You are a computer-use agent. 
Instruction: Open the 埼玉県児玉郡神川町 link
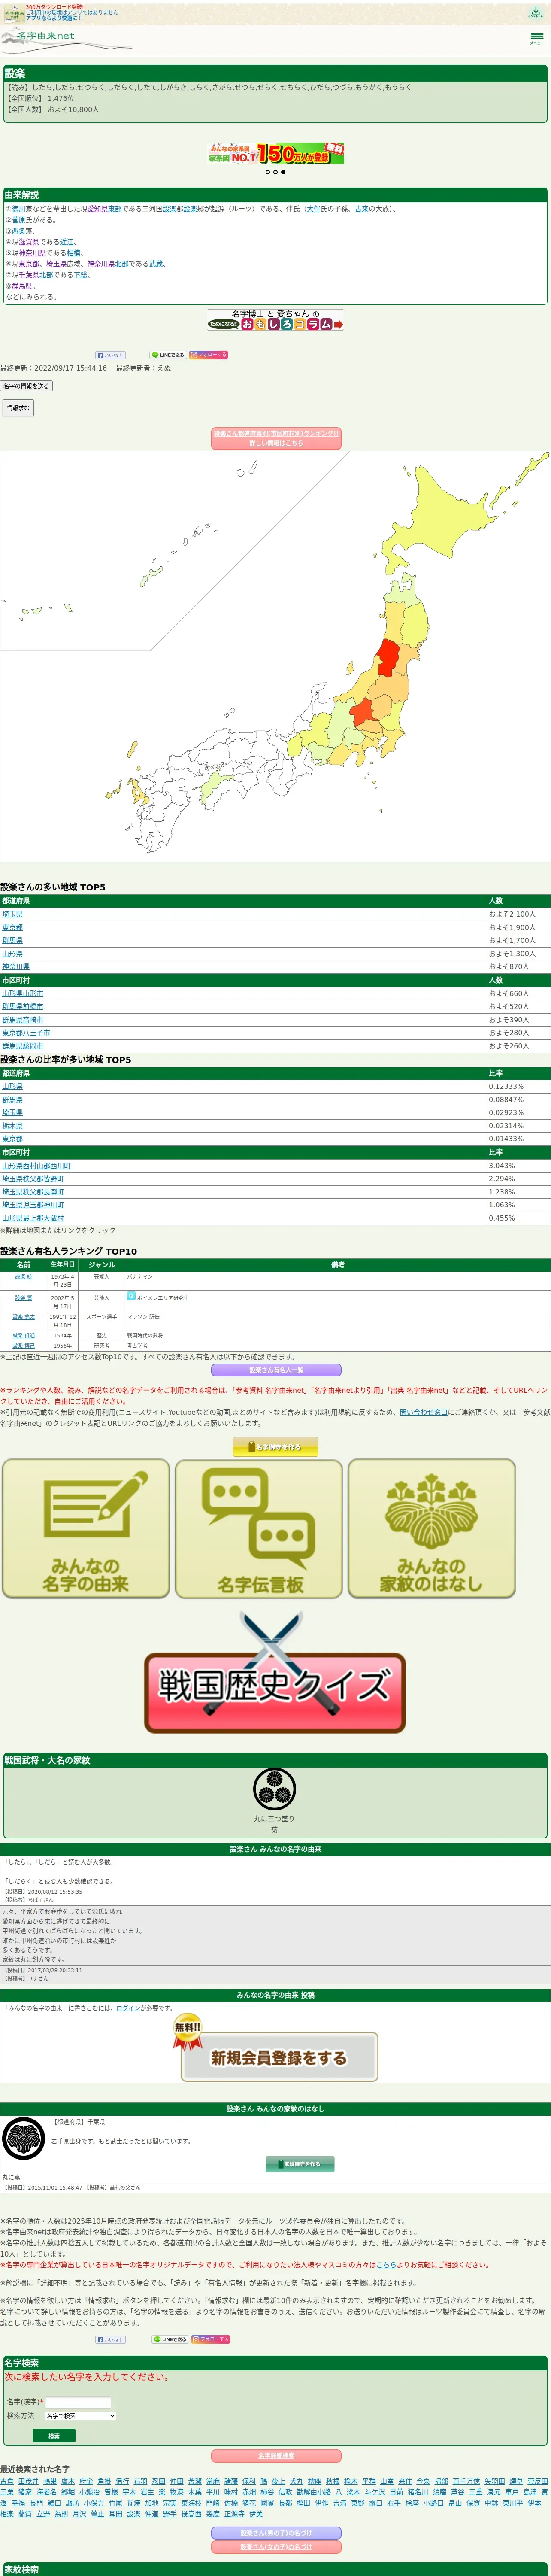(33, 1205)
